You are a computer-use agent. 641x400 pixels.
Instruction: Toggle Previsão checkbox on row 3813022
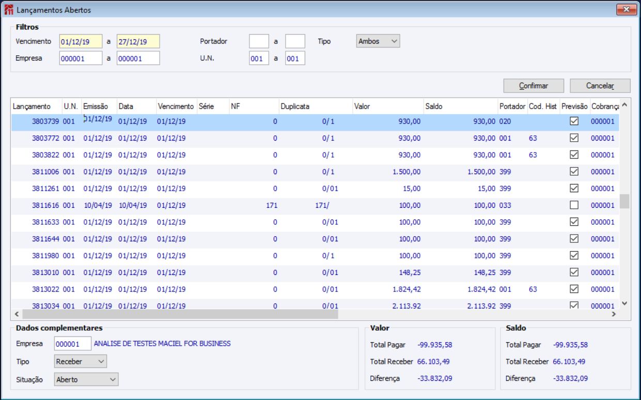(x=574, y=289)
